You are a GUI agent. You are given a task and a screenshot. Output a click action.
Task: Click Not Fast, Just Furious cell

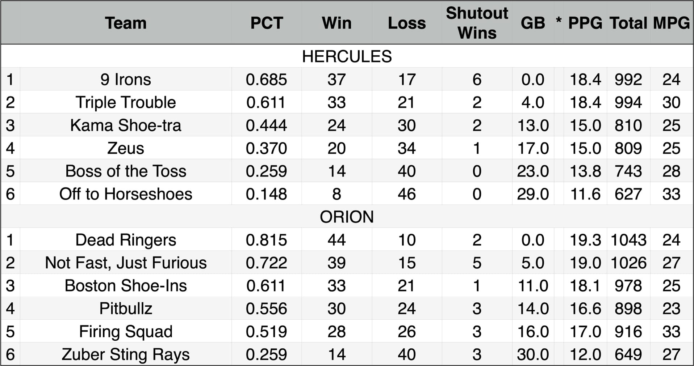coord(126,263)
